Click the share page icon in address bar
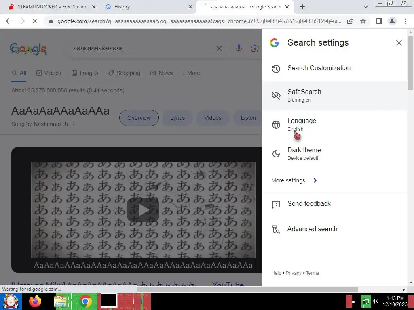The height and width of the screenshot is (310, 414). [x=350, y=21]
